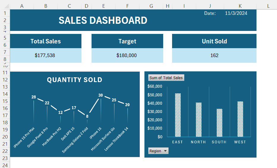Select column A header
The height and width of the screenshot is (168, 277).
(22, 6)
